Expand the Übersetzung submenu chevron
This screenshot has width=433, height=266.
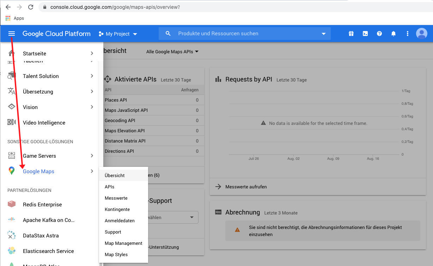[92, 91]
